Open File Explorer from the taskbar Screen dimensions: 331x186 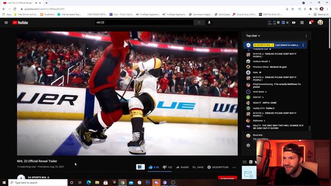pos(97,182)
